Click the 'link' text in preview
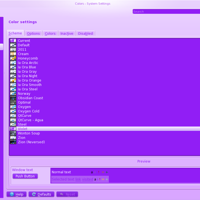 tap(78, 179)
